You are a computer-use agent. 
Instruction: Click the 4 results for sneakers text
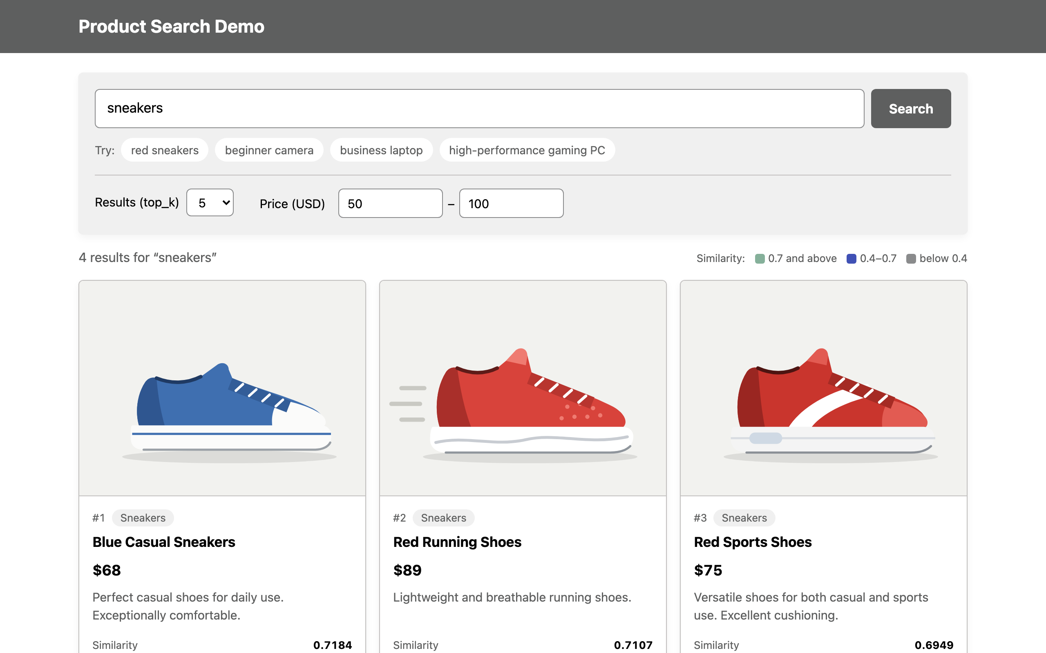click(x=148, y=258)
